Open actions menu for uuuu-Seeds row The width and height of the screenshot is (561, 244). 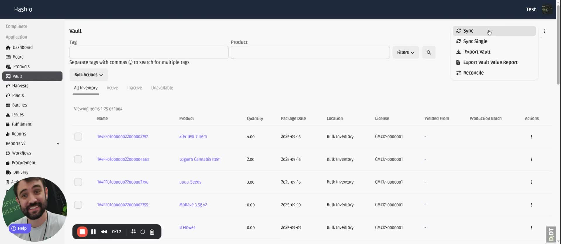(x=531, y=182)
